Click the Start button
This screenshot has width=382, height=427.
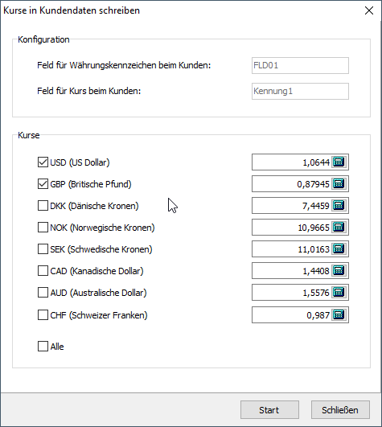[269, 410]
